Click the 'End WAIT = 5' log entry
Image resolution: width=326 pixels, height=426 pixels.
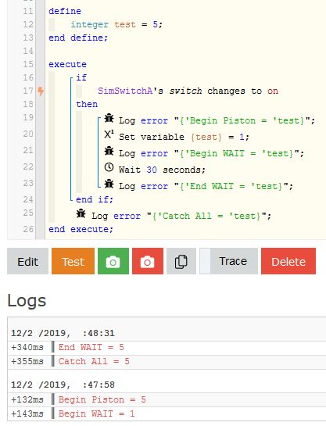point(91,347)
